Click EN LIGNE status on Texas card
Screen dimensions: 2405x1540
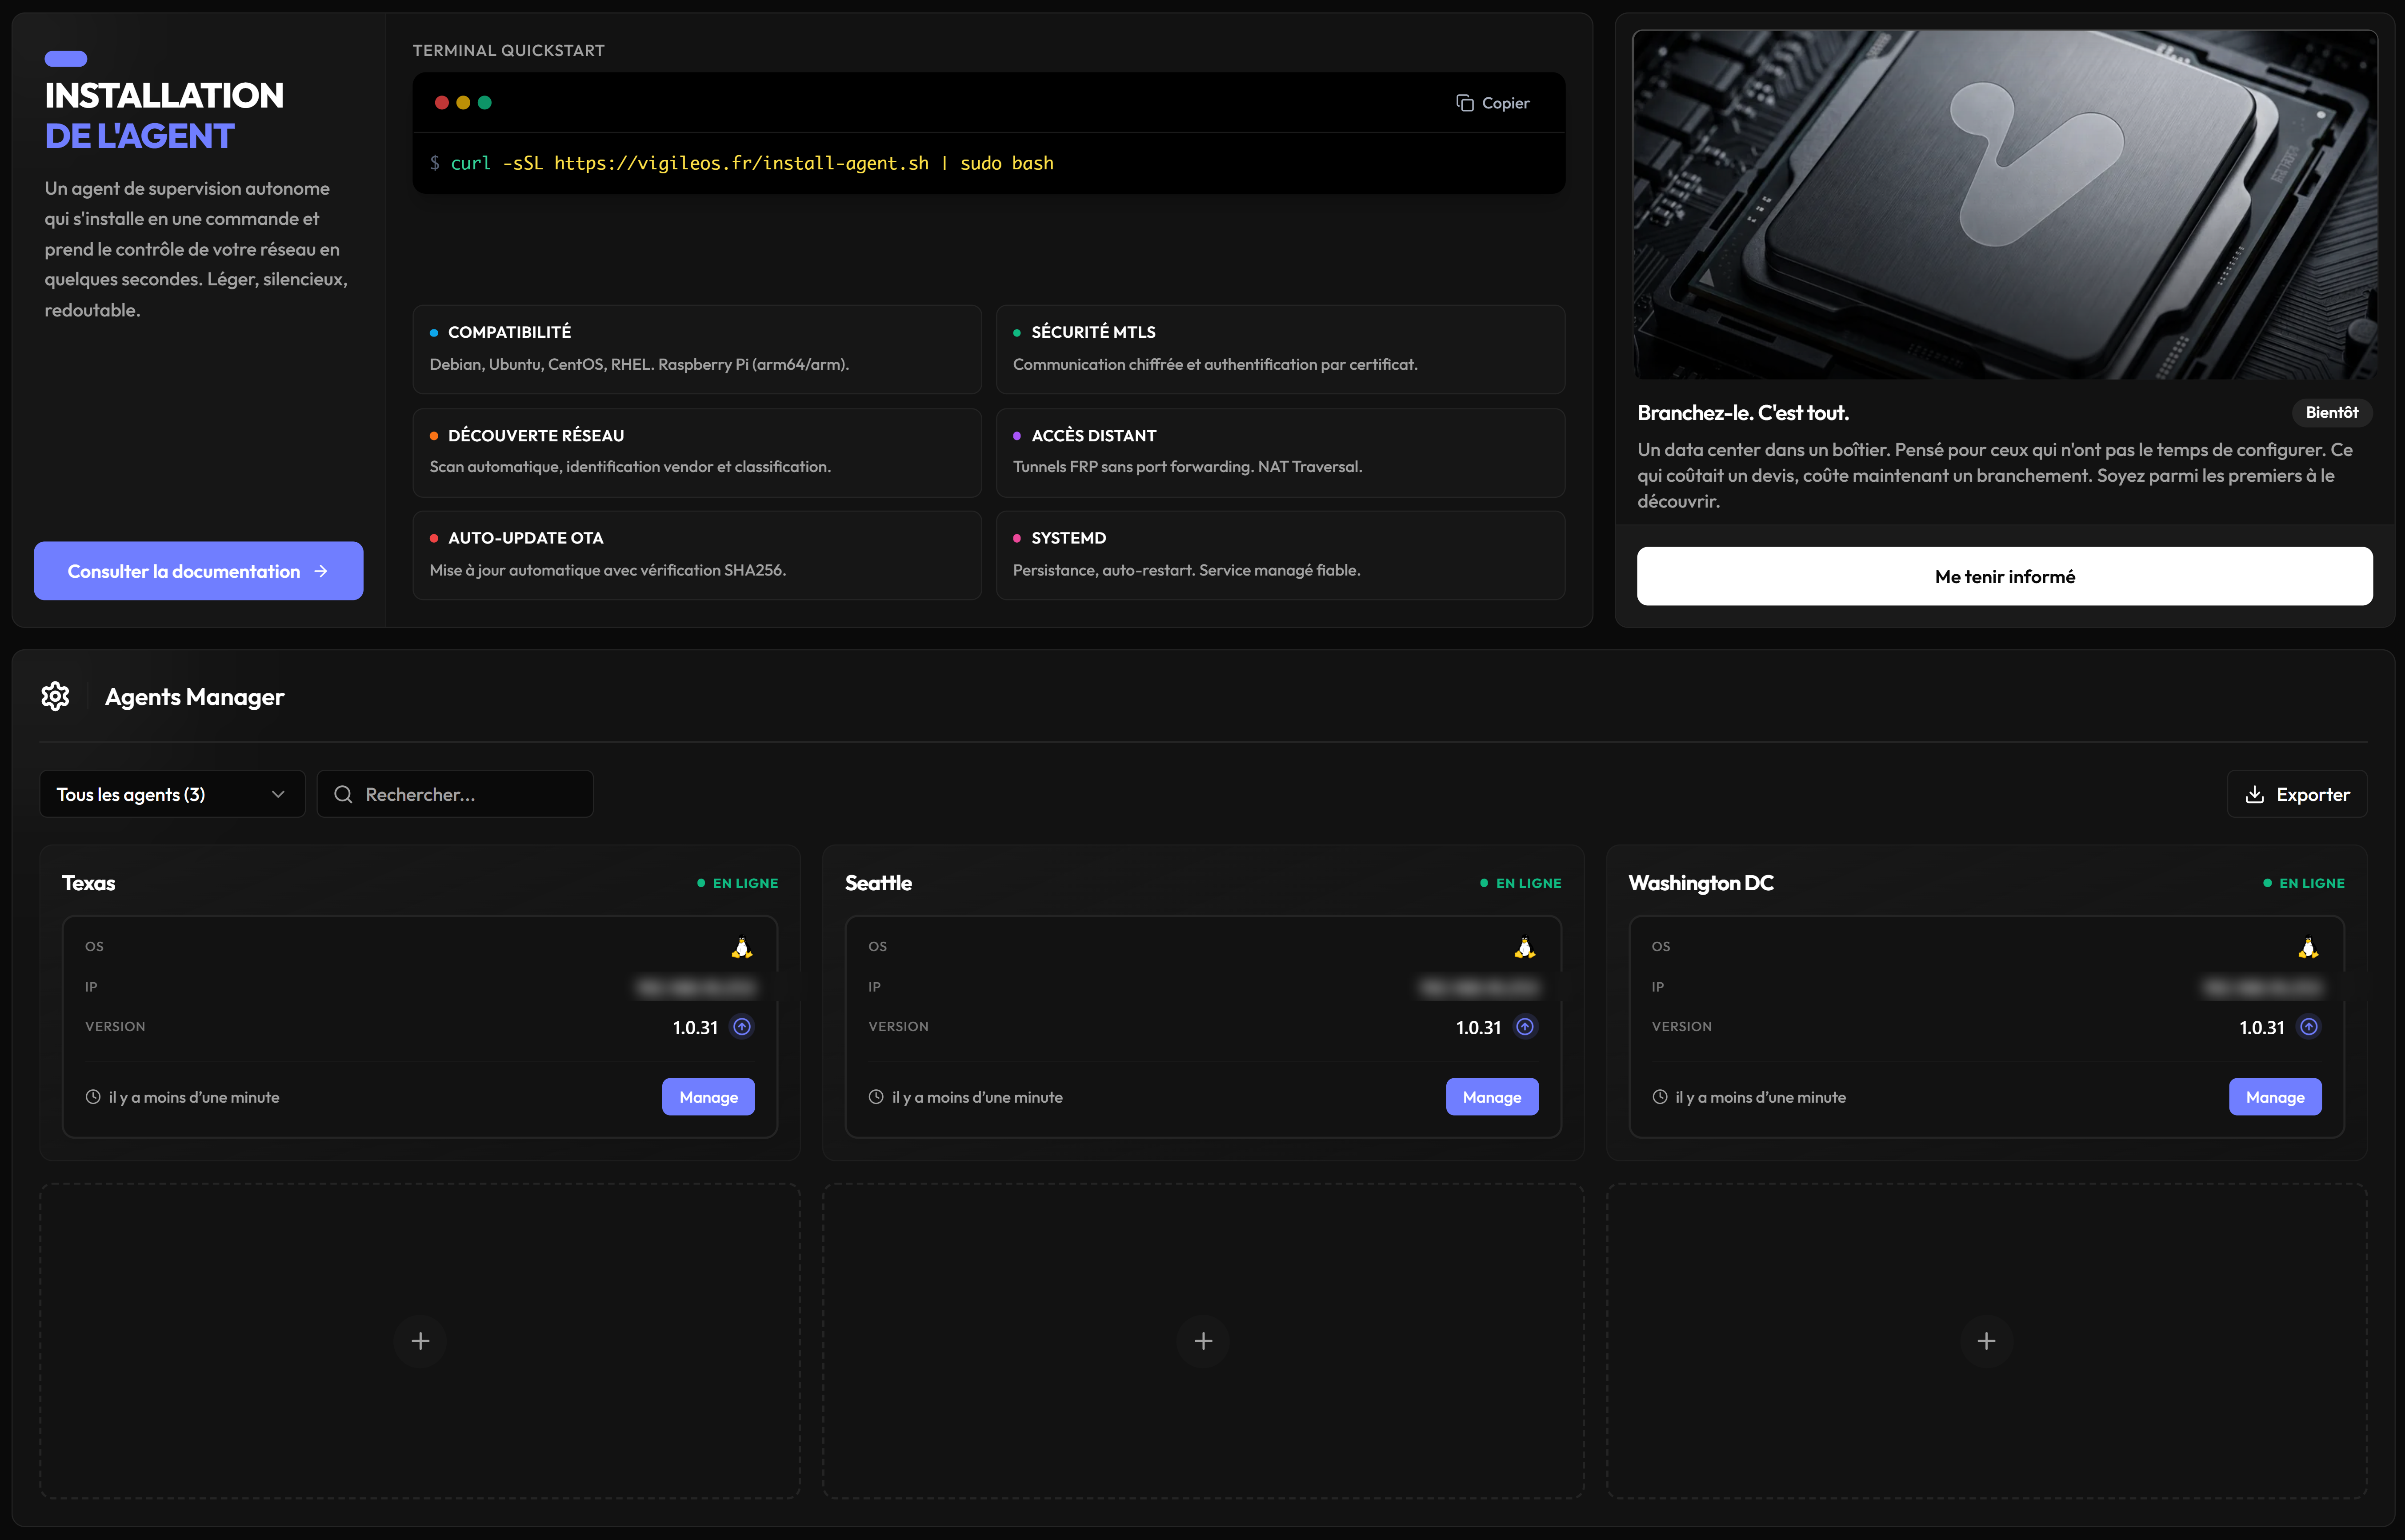[737, 883]
